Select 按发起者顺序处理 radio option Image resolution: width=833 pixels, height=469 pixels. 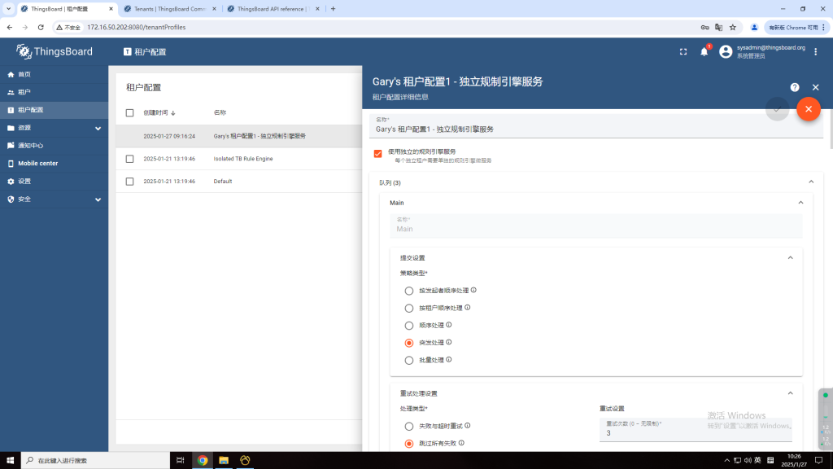[409, 291]
